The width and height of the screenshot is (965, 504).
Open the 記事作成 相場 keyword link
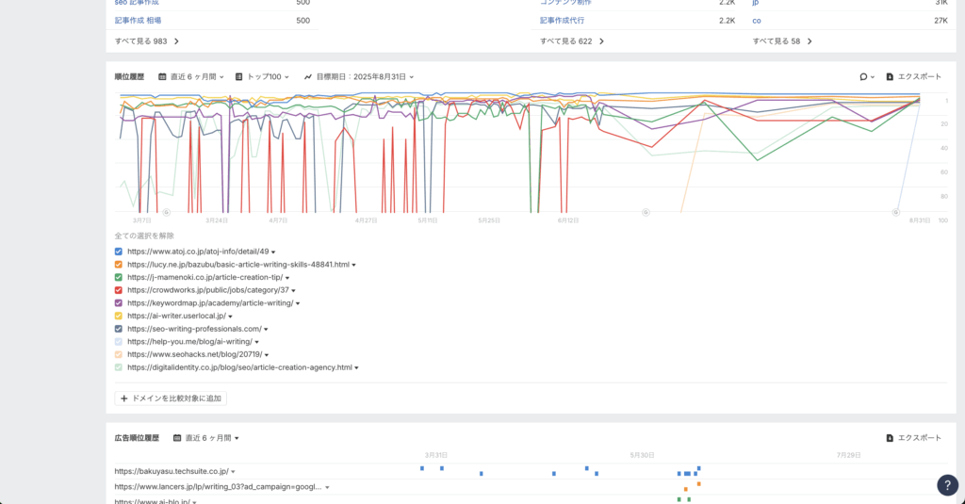138,21
